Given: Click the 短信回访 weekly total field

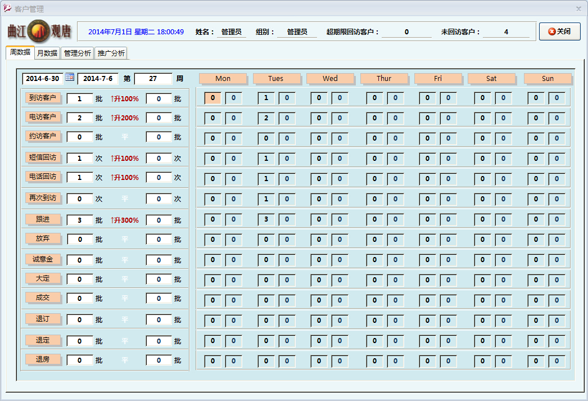Looking at the screenshot, I should [x=79, y=158].
